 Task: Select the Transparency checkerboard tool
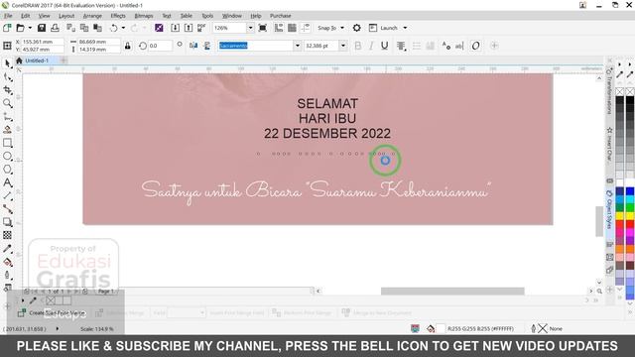coord(7,235)
